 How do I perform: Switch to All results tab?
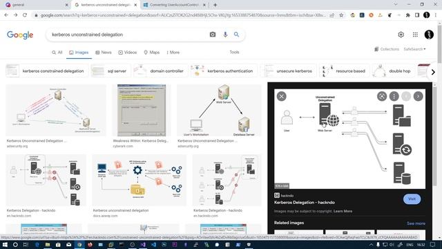57,53
